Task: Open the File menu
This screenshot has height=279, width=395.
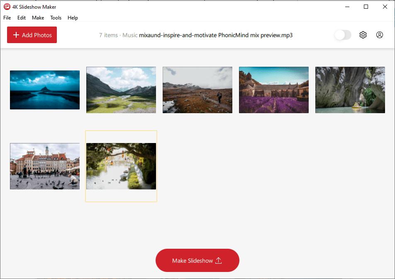Action: (7, 18)
